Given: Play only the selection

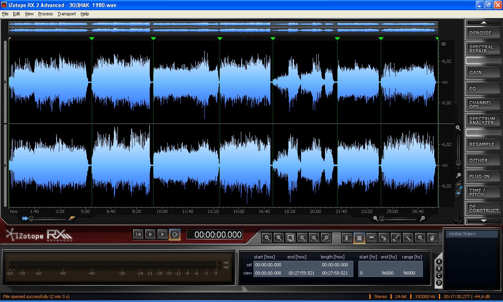Looking at the screenshot, I should [162, 235].
